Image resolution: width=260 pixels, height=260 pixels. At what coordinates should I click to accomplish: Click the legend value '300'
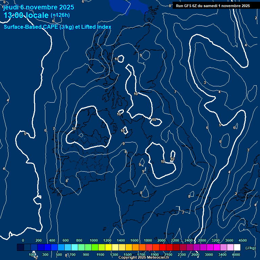45,255
